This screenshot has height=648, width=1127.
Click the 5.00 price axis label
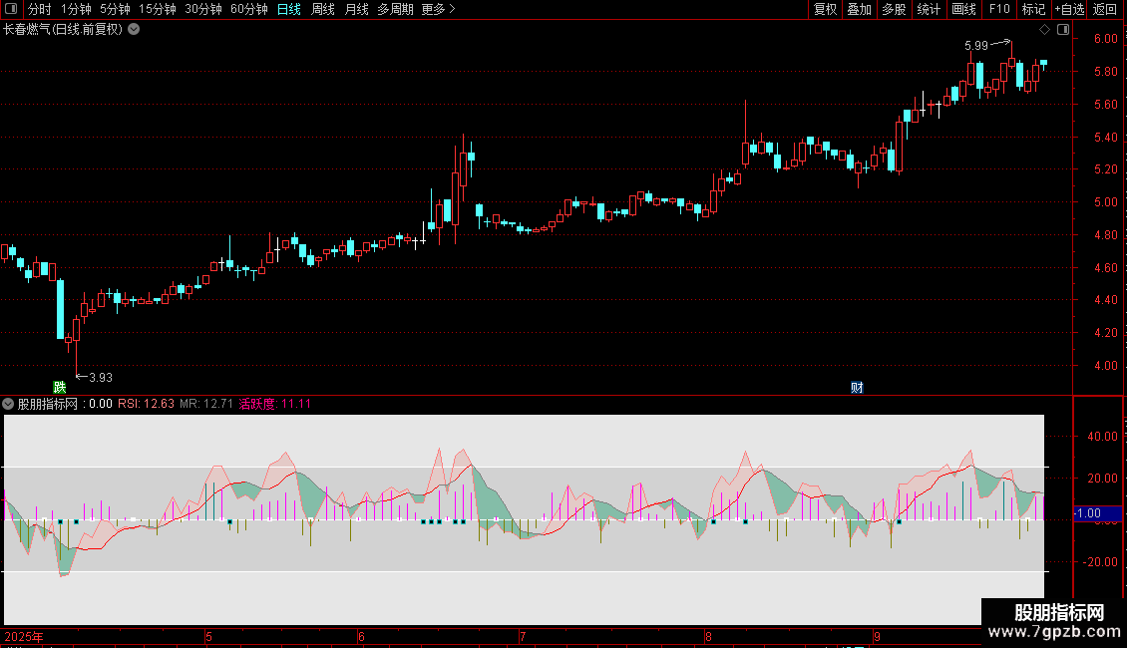(x=1105, y=201)
